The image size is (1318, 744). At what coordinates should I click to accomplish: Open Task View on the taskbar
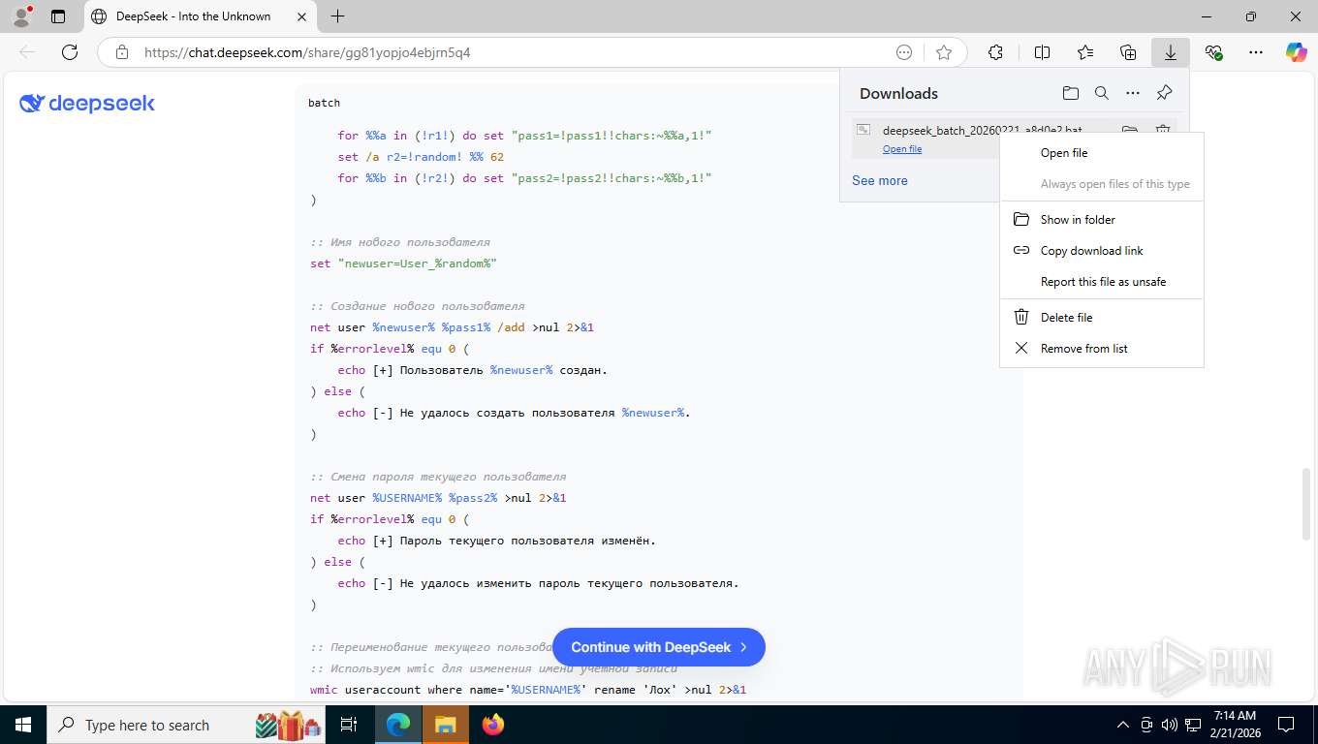[349, 725]
